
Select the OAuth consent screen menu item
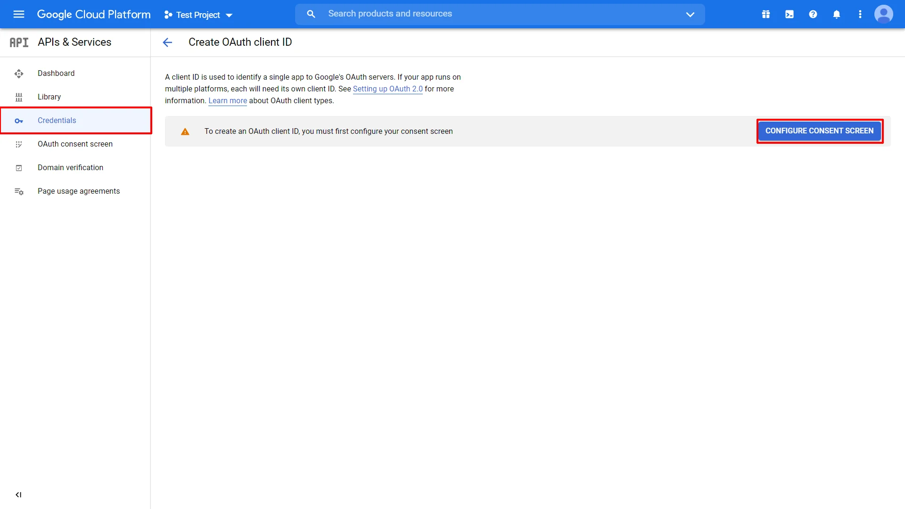pos(75,144)
